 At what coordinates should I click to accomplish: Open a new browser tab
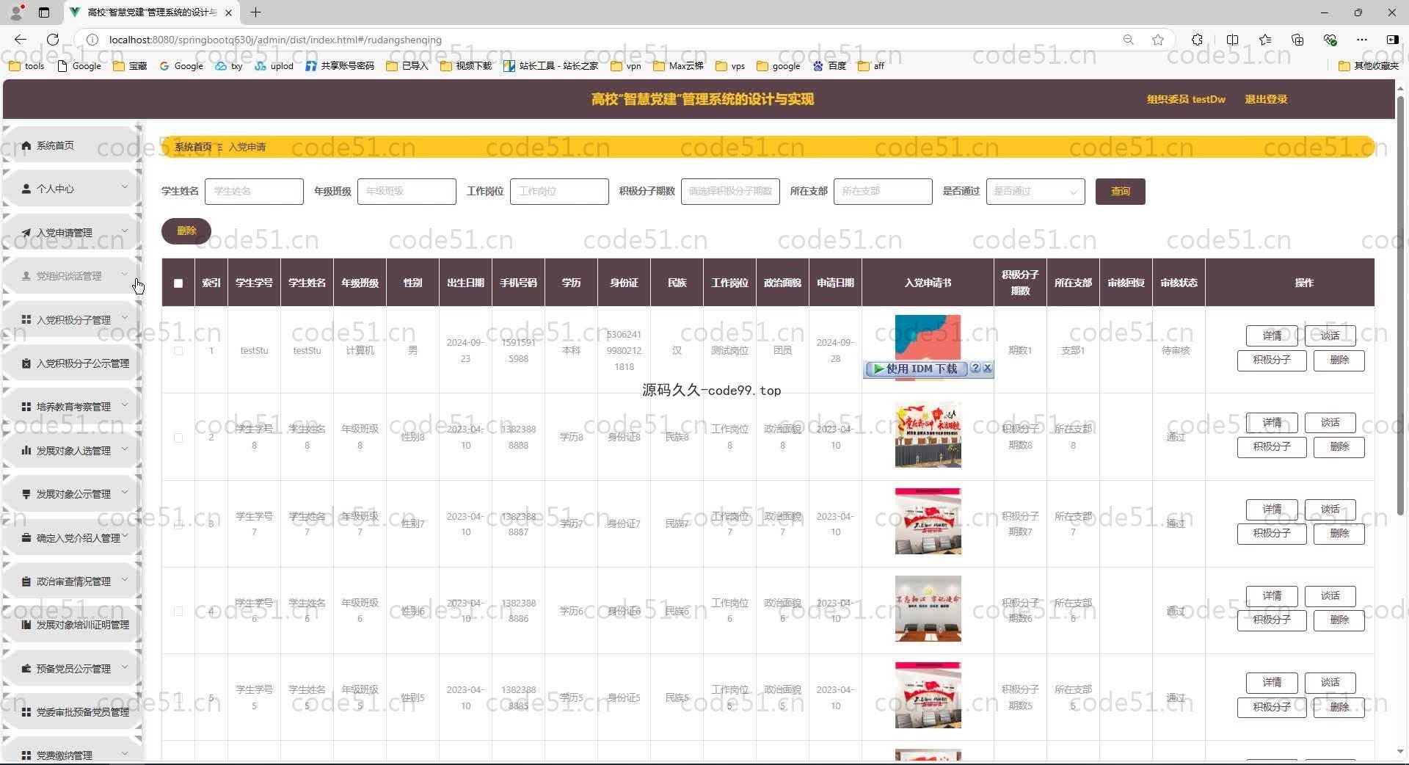(x=255, y=12)
